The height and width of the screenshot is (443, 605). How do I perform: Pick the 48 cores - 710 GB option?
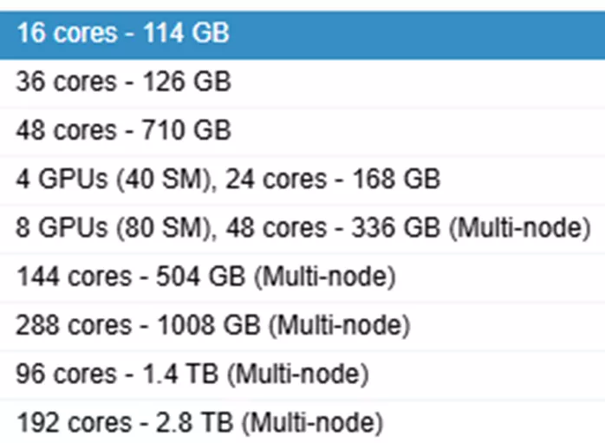pyautogui.click(x=302, y=133)
